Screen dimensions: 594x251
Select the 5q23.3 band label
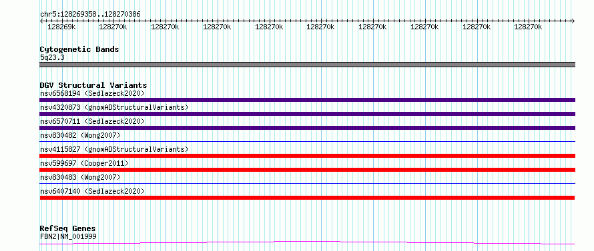click(x=52, y=57)
